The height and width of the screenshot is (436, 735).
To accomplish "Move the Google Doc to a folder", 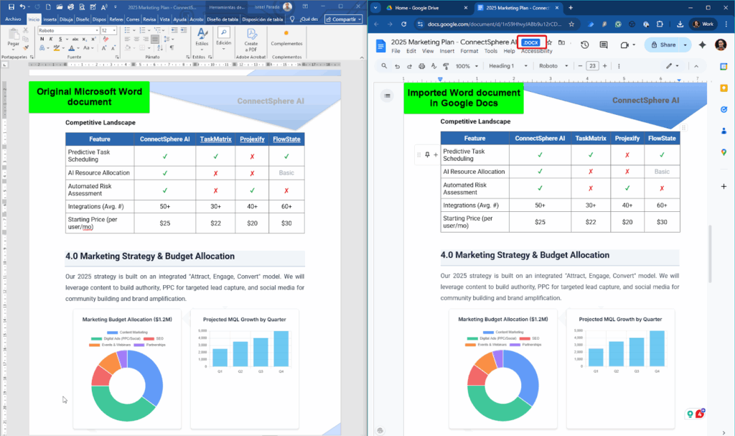I will pos(561,42).
